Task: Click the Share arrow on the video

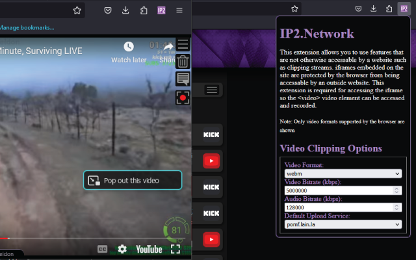Action: point(168,47)
